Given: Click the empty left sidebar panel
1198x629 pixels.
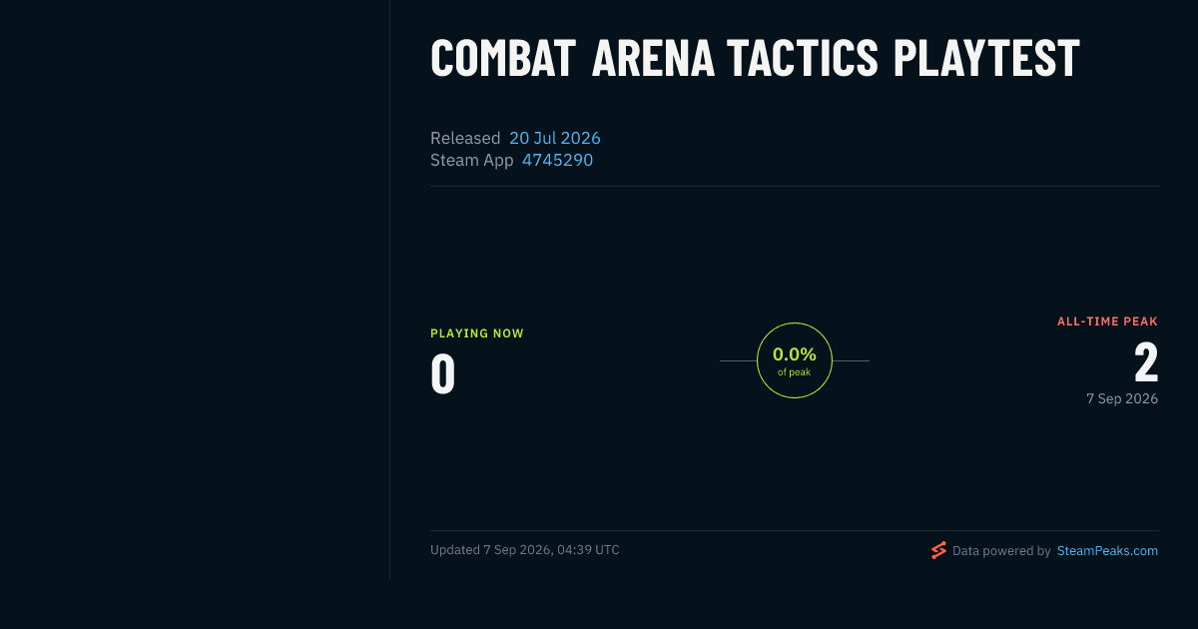Looking at the screenshot, I should point(195,290).
